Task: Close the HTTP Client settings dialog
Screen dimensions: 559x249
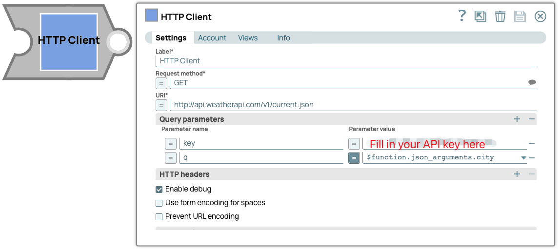Action: tap(540, 17)
